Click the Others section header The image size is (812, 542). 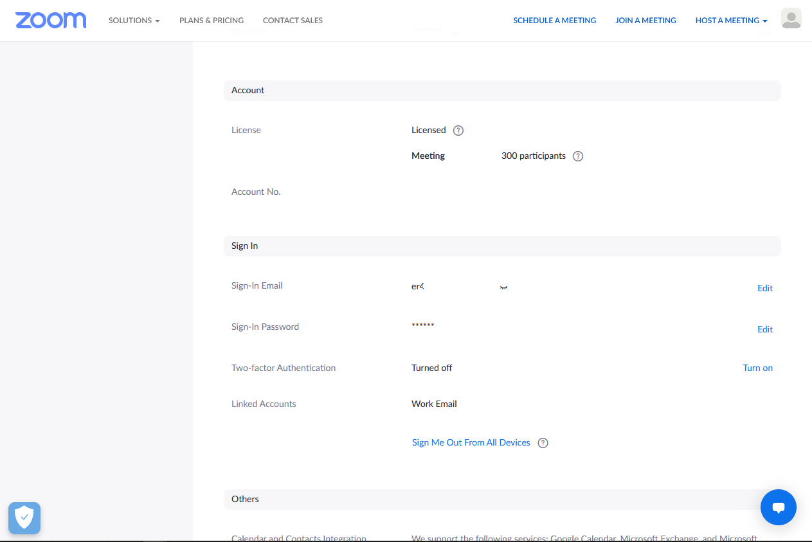click(x=502, y=500)
